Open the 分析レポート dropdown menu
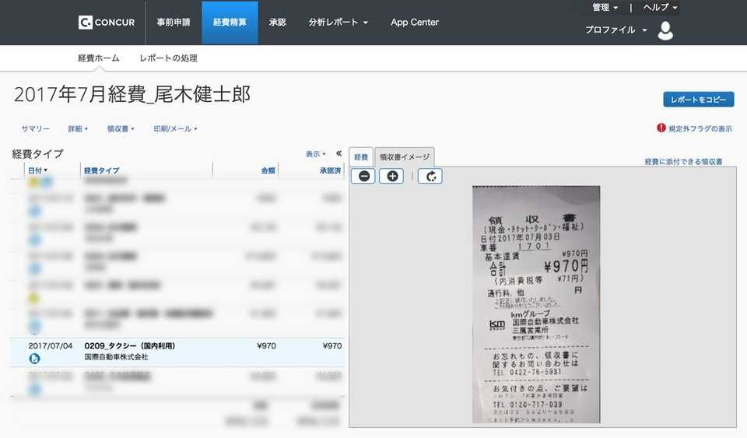The image size is (747, 438). pos(338,23)
